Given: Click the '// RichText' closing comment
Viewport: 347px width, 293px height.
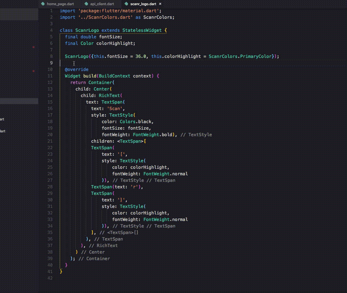Looking at the screenshot, I should (103, 245).
